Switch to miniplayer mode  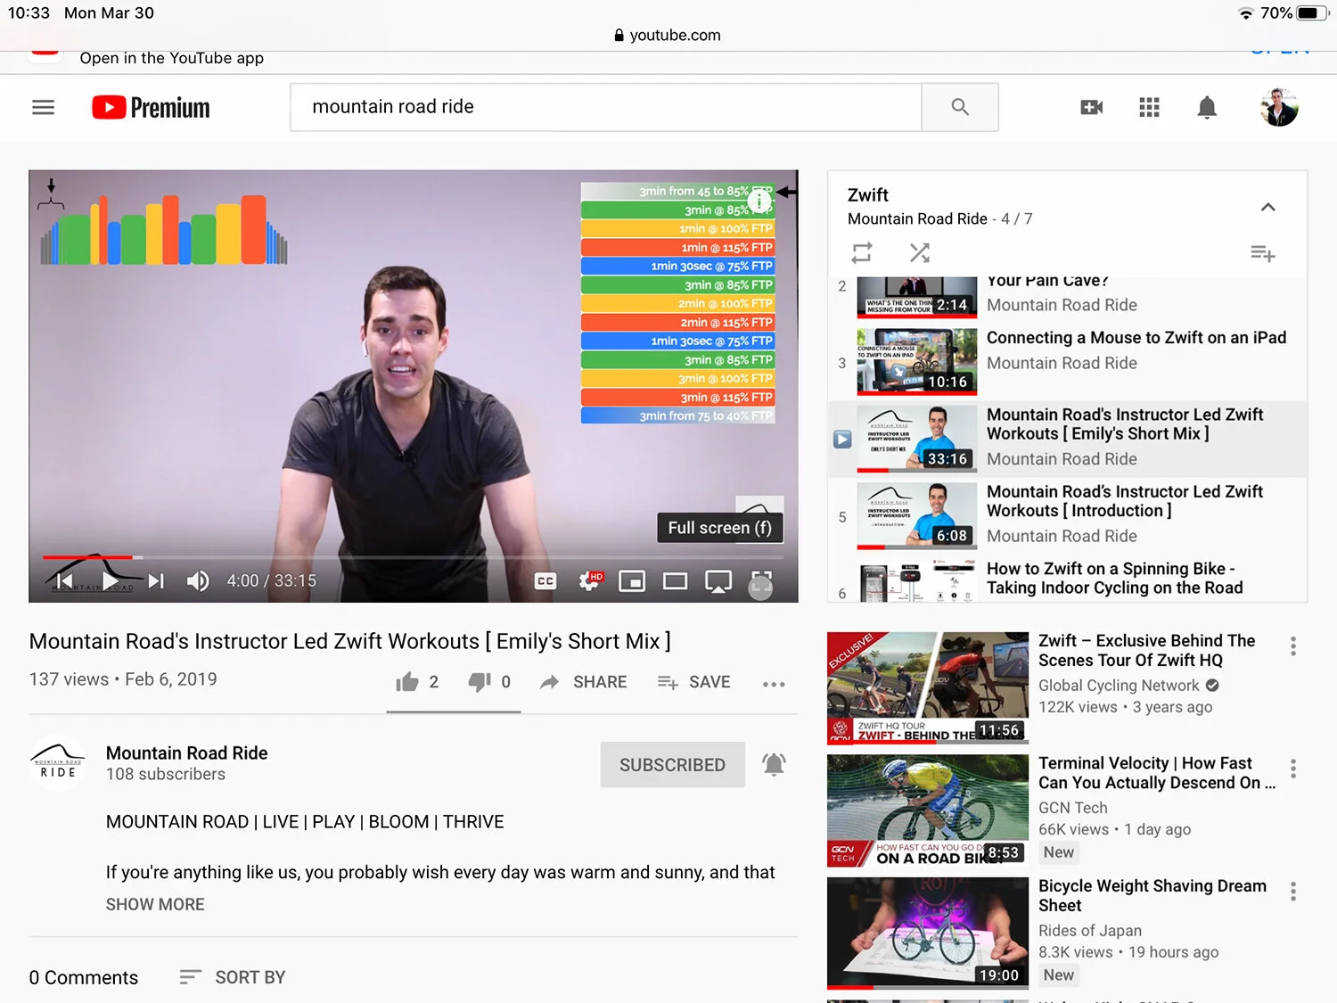[632, 581]
